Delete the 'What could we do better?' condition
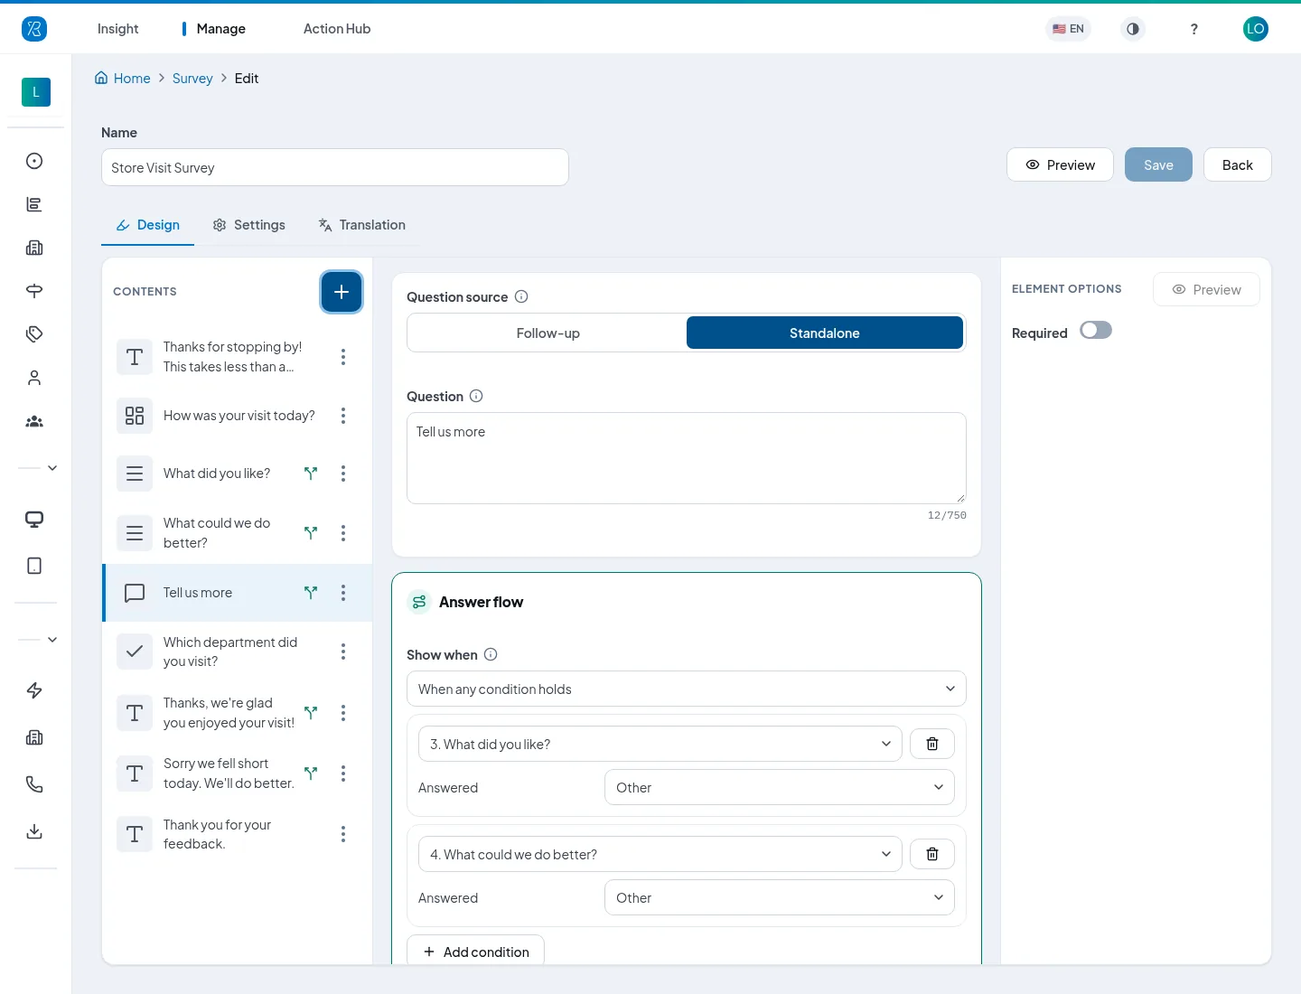Viewport: 1301px width, 994px height. pos(932,854)
